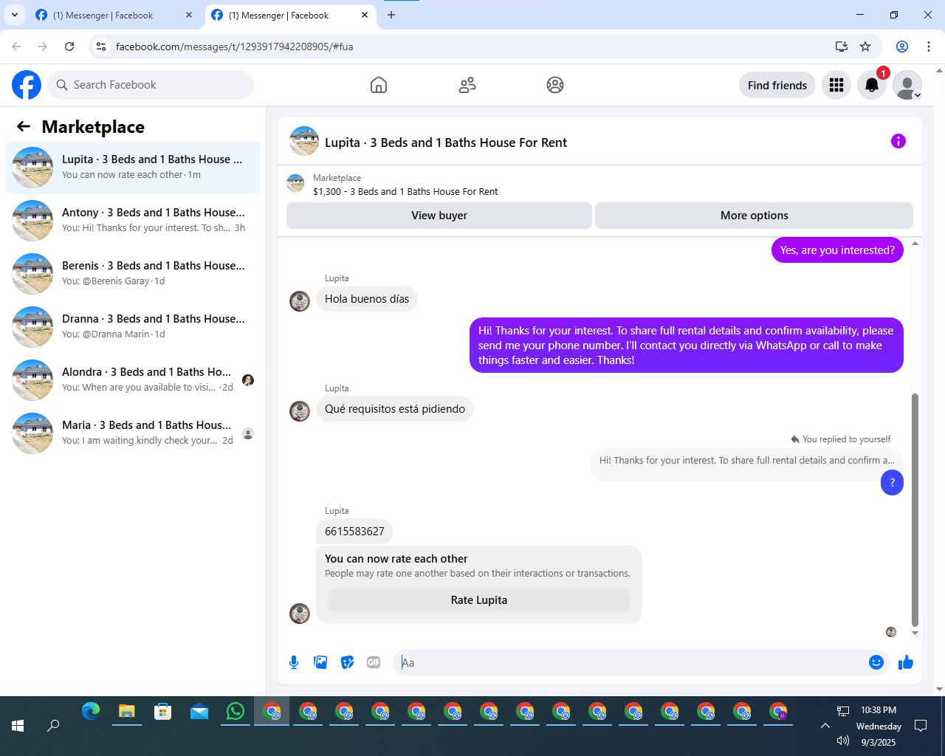945x756 pixels.
Task: View site information in address bar
Action: 102,47
